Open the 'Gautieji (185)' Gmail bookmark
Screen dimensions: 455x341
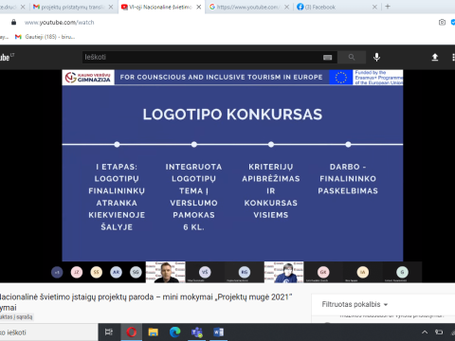pyautogui.click(x=45, y=37)
